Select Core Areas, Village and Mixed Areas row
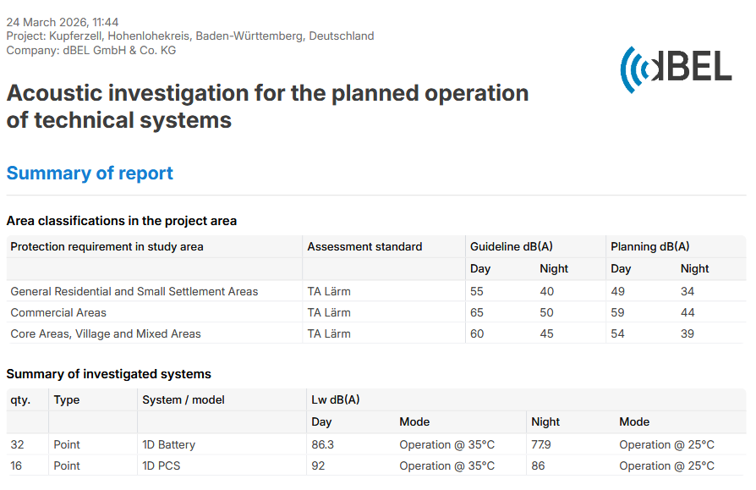The height and width of the screenshot is (490, 756). pos(106,333)
